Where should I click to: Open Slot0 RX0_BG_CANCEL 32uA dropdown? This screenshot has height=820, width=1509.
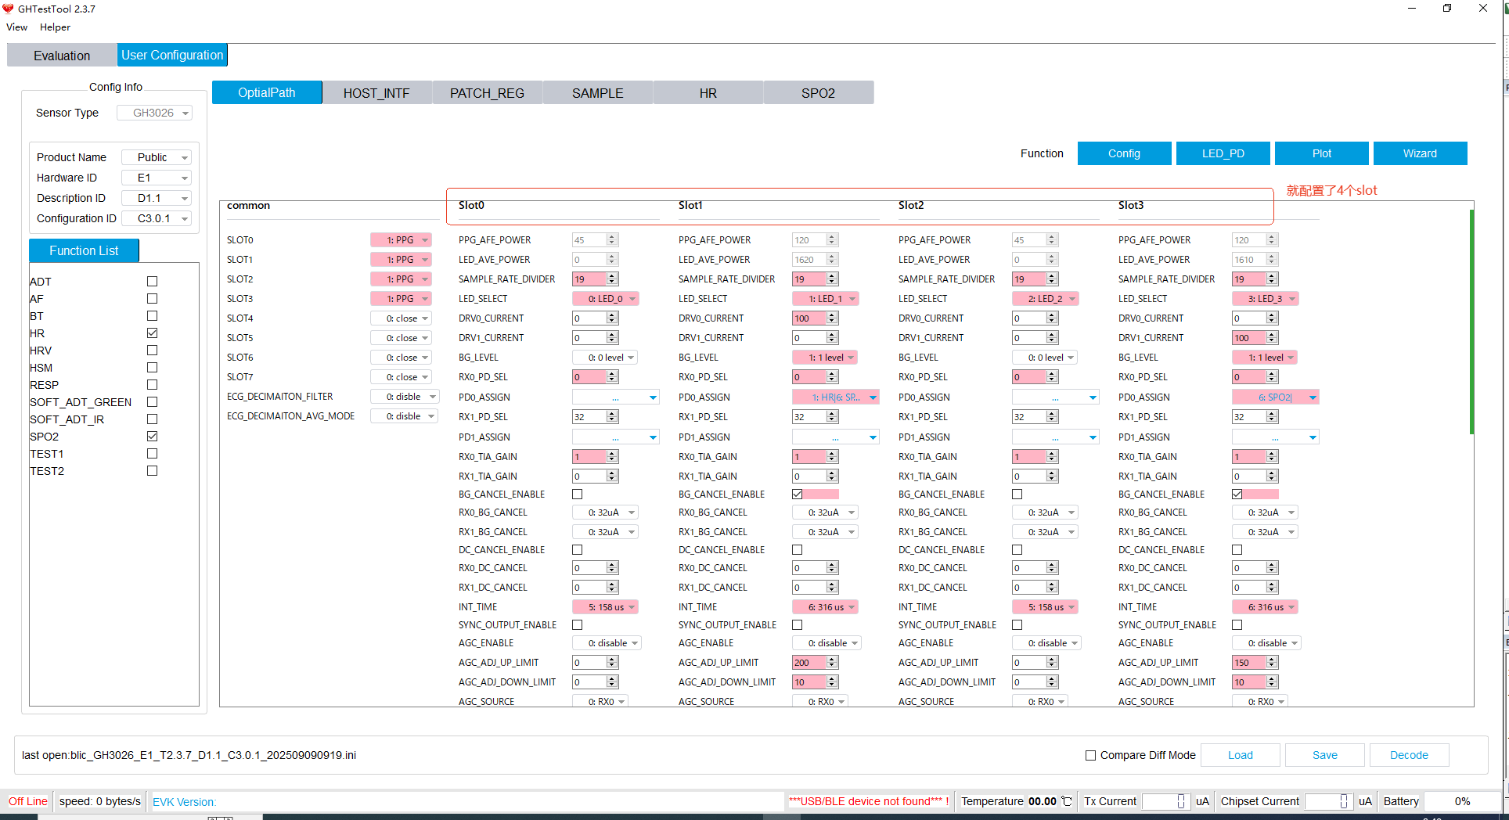click(606, 512)
